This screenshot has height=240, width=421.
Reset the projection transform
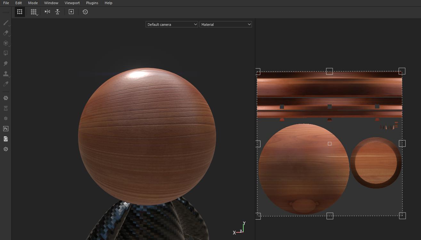click(85, 12)
